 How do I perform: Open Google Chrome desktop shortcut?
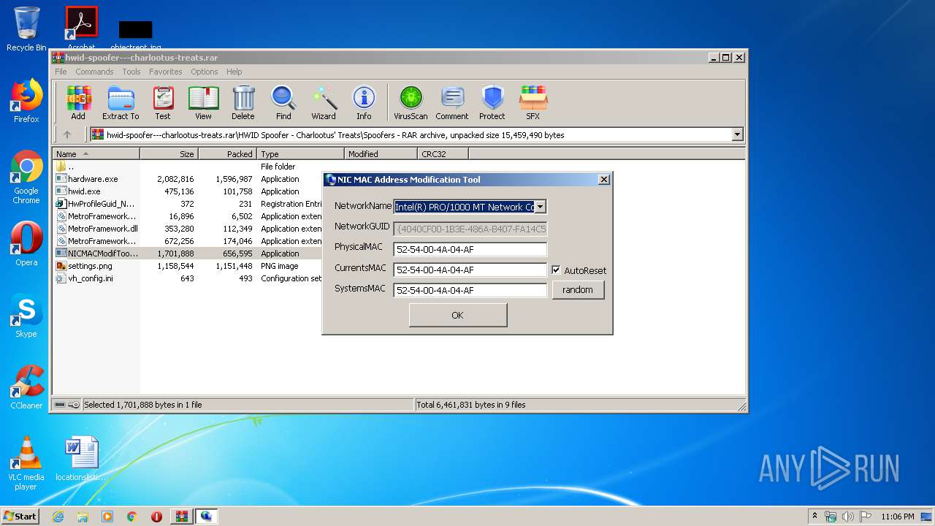pyautogui.click(x=26, y=178)
